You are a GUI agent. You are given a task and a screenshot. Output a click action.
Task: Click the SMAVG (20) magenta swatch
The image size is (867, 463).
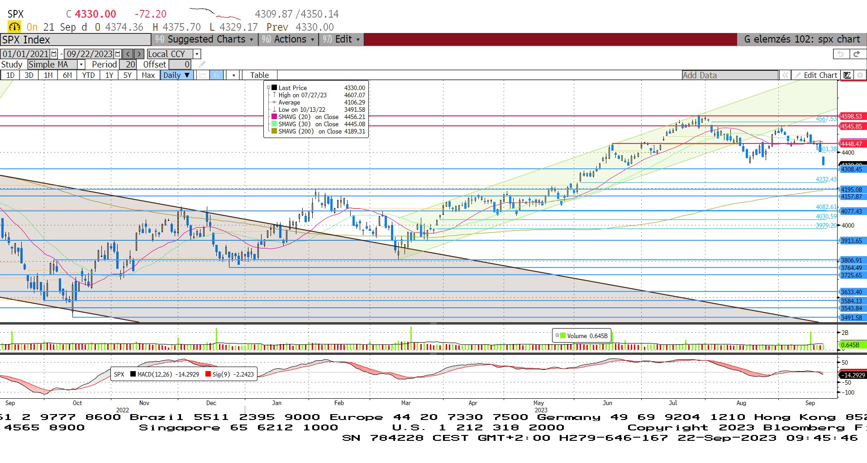[x=274, y=117]
